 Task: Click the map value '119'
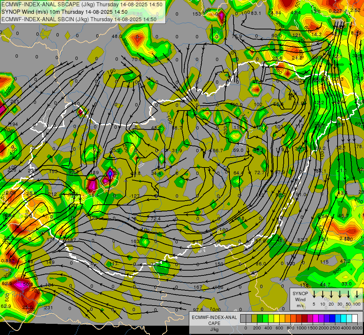280,149
